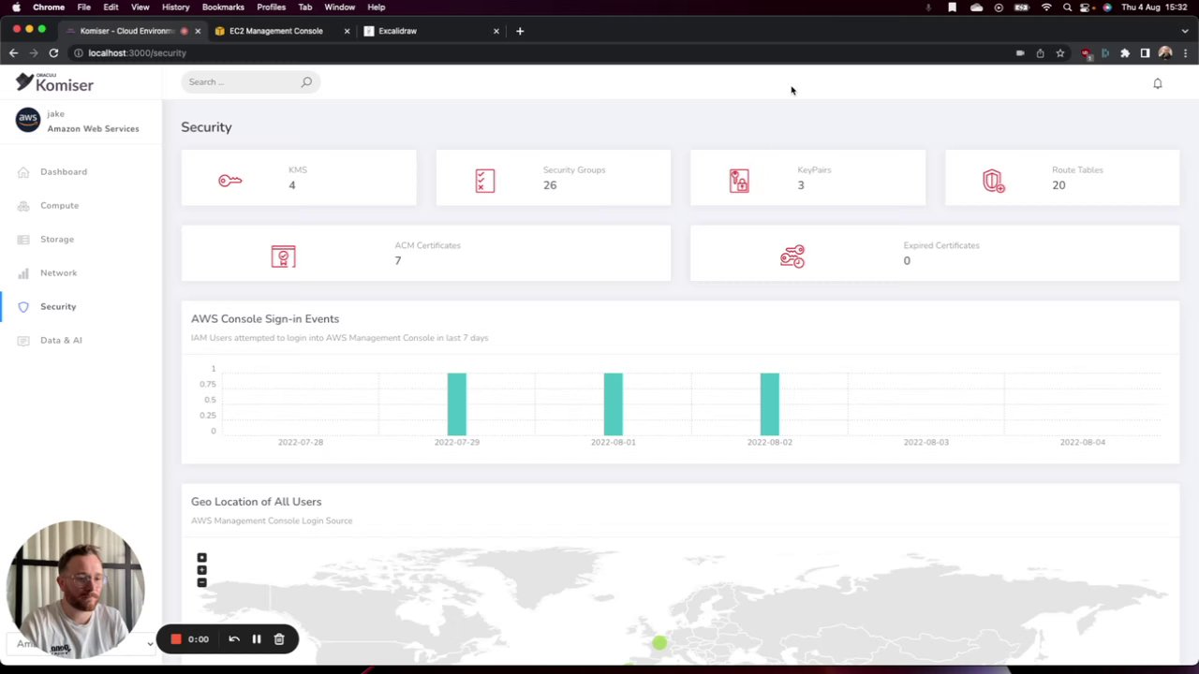Click the KMS key icon
1199x674 pixels.
point(229,180)
